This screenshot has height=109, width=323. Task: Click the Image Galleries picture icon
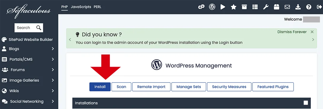pyautogui.click(x=4, y=80)
